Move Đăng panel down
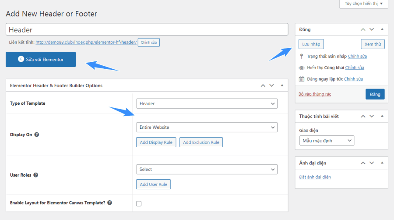Image resolution: width=394 pixels, height=220 pixels. (x=372, y=29)
